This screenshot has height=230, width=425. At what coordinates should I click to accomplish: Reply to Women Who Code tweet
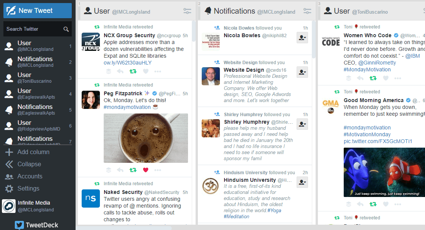[360, 78]
